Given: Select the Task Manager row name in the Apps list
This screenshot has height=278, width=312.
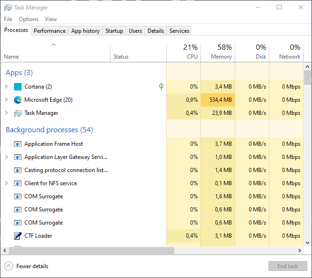Looking at the screenshot, I should (41, 113).
